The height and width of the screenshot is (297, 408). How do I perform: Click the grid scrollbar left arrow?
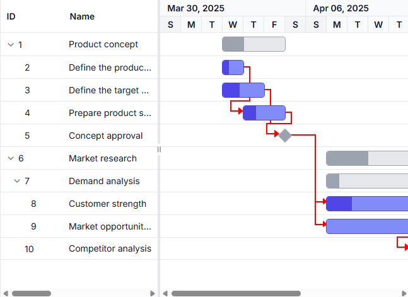pos(5,293)
